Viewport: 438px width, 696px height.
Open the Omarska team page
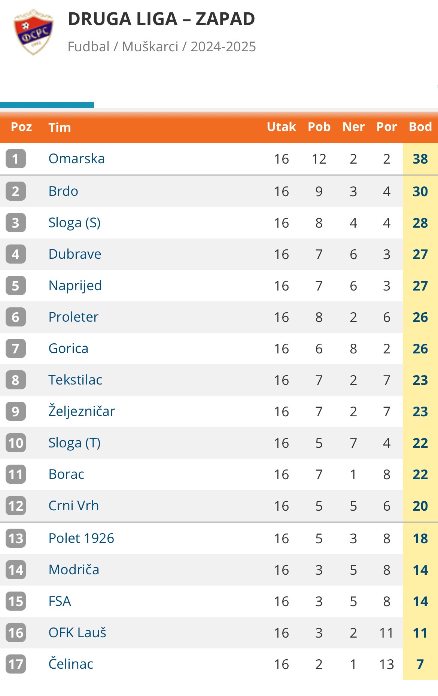click(77, 159)
